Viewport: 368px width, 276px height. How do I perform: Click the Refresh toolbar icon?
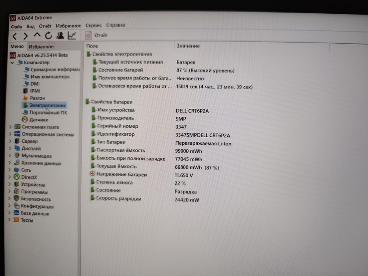(x=49, y=35)
